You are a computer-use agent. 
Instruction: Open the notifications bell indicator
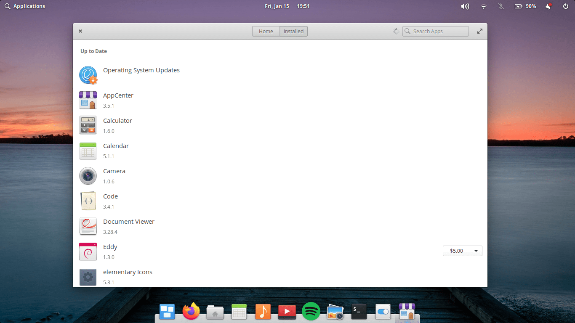(548, 6)
